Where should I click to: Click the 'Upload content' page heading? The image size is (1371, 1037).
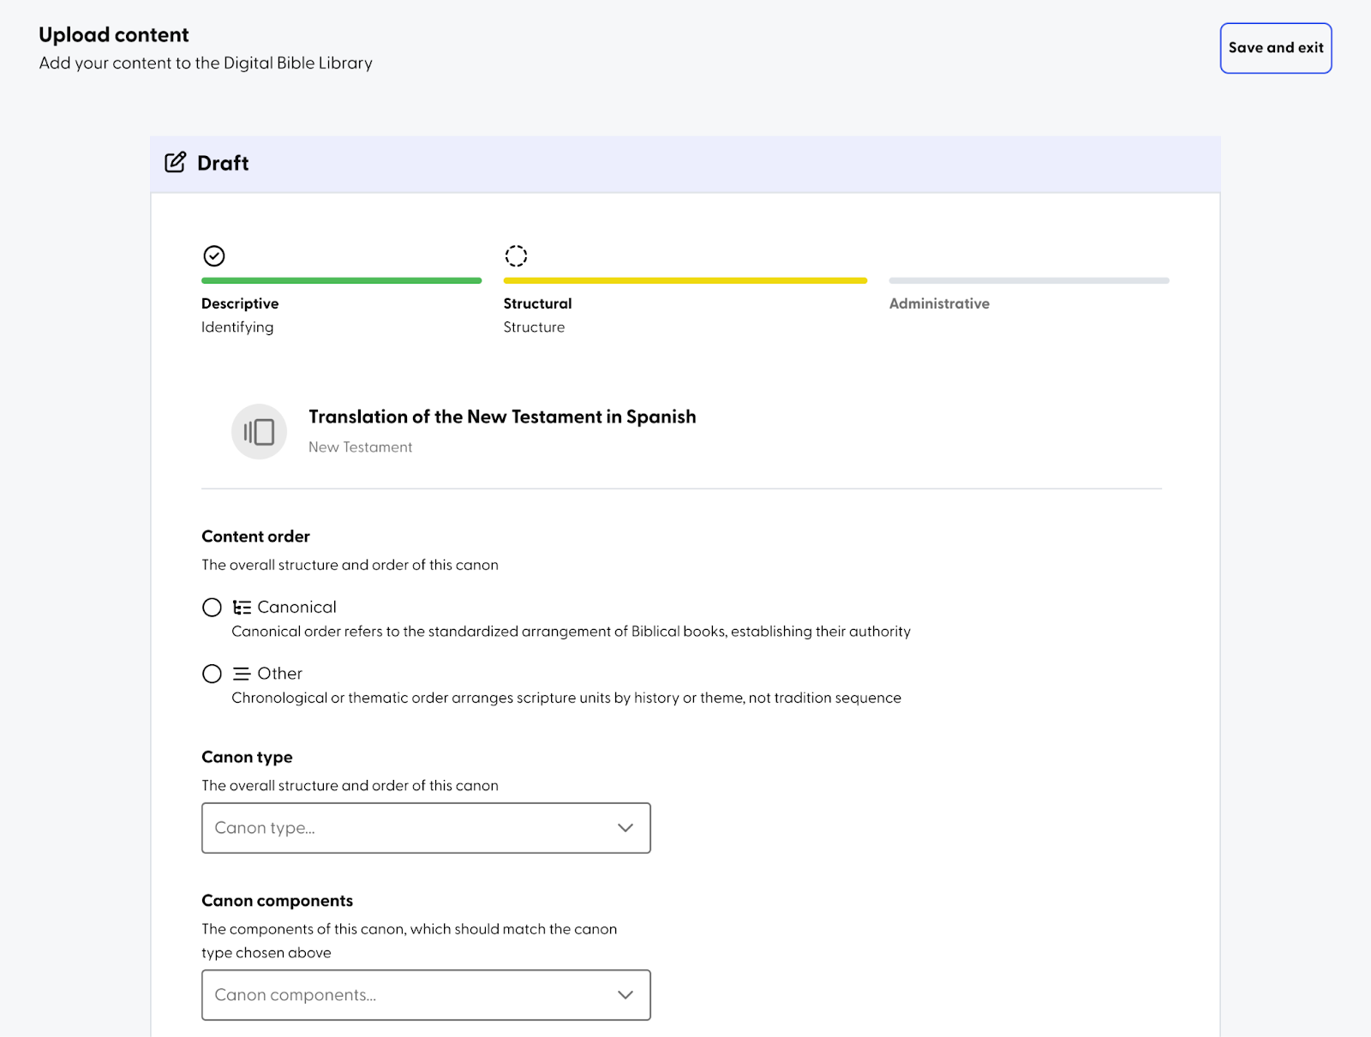[114, 35]
